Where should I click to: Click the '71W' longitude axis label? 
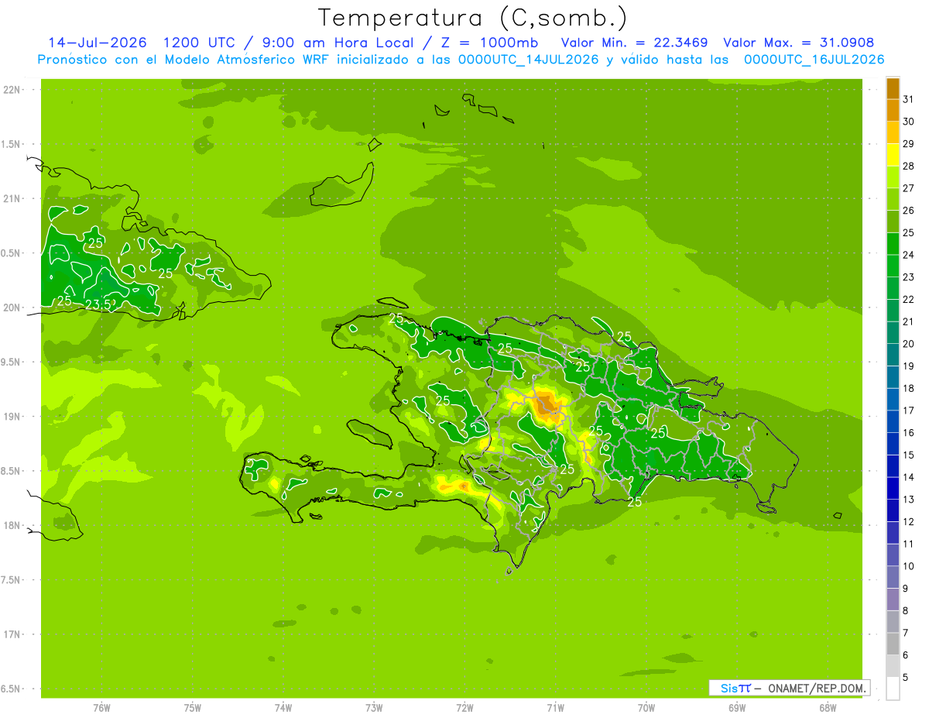pyautogui.click(x=556, y=707)
